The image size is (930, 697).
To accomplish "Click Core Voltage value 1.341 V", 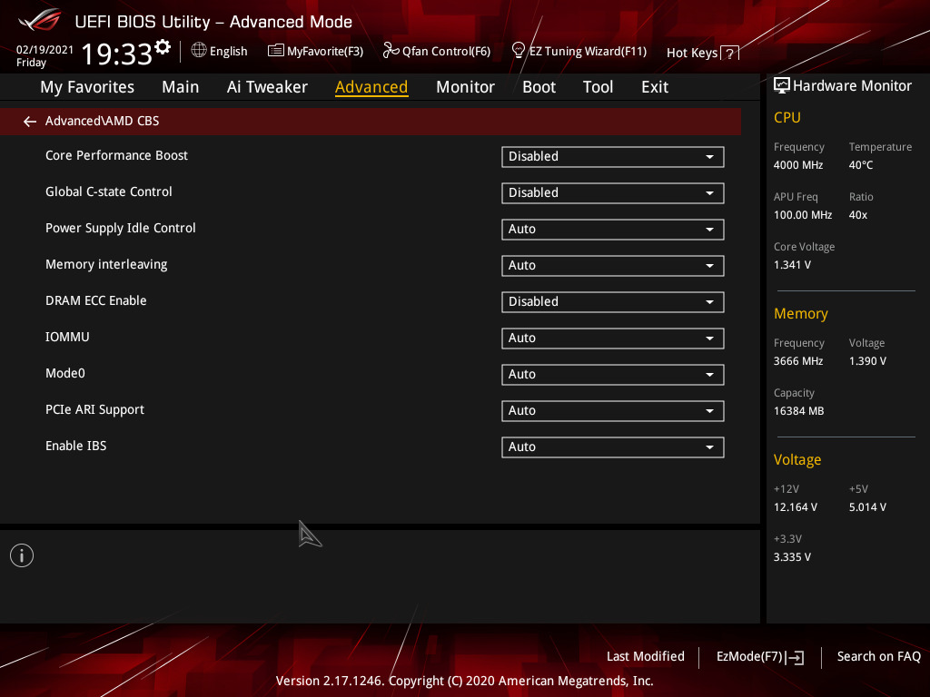I will (792, 265).
